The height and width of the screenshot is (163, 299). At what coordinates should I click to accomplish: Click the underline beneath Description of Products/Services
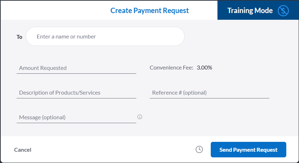76,98
